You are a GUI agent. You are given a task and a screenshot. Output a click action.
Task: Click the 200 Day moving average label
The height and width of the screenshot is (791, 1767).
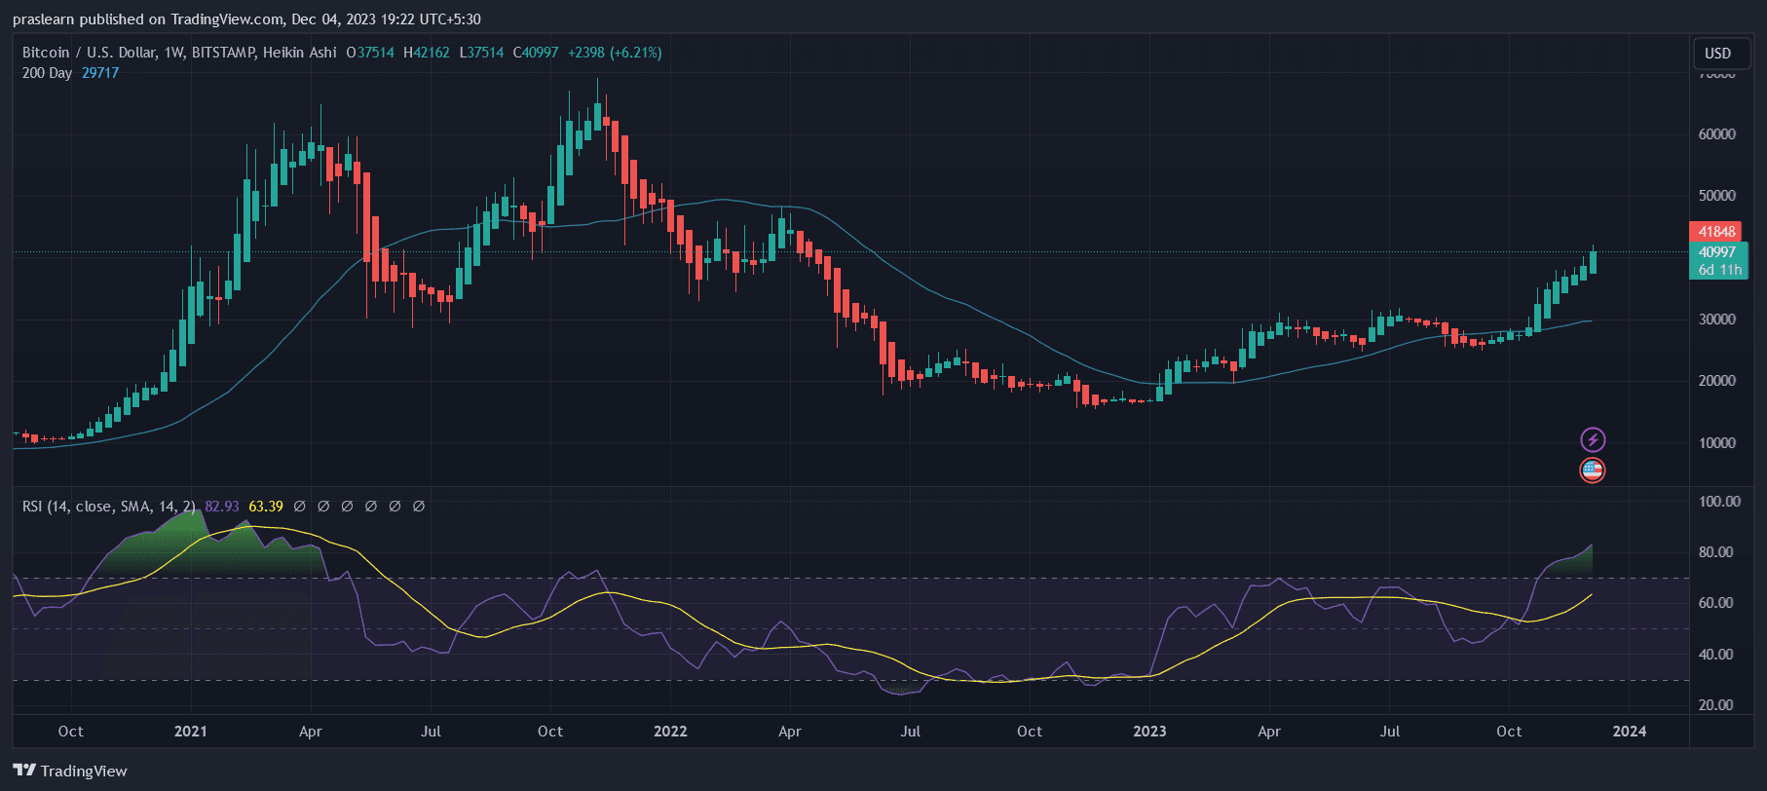coord(47,73)
